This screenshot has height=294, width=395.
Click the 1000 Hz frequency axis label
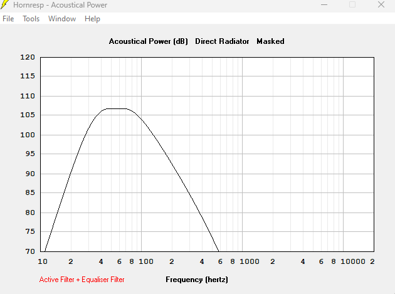click(250, 261)
